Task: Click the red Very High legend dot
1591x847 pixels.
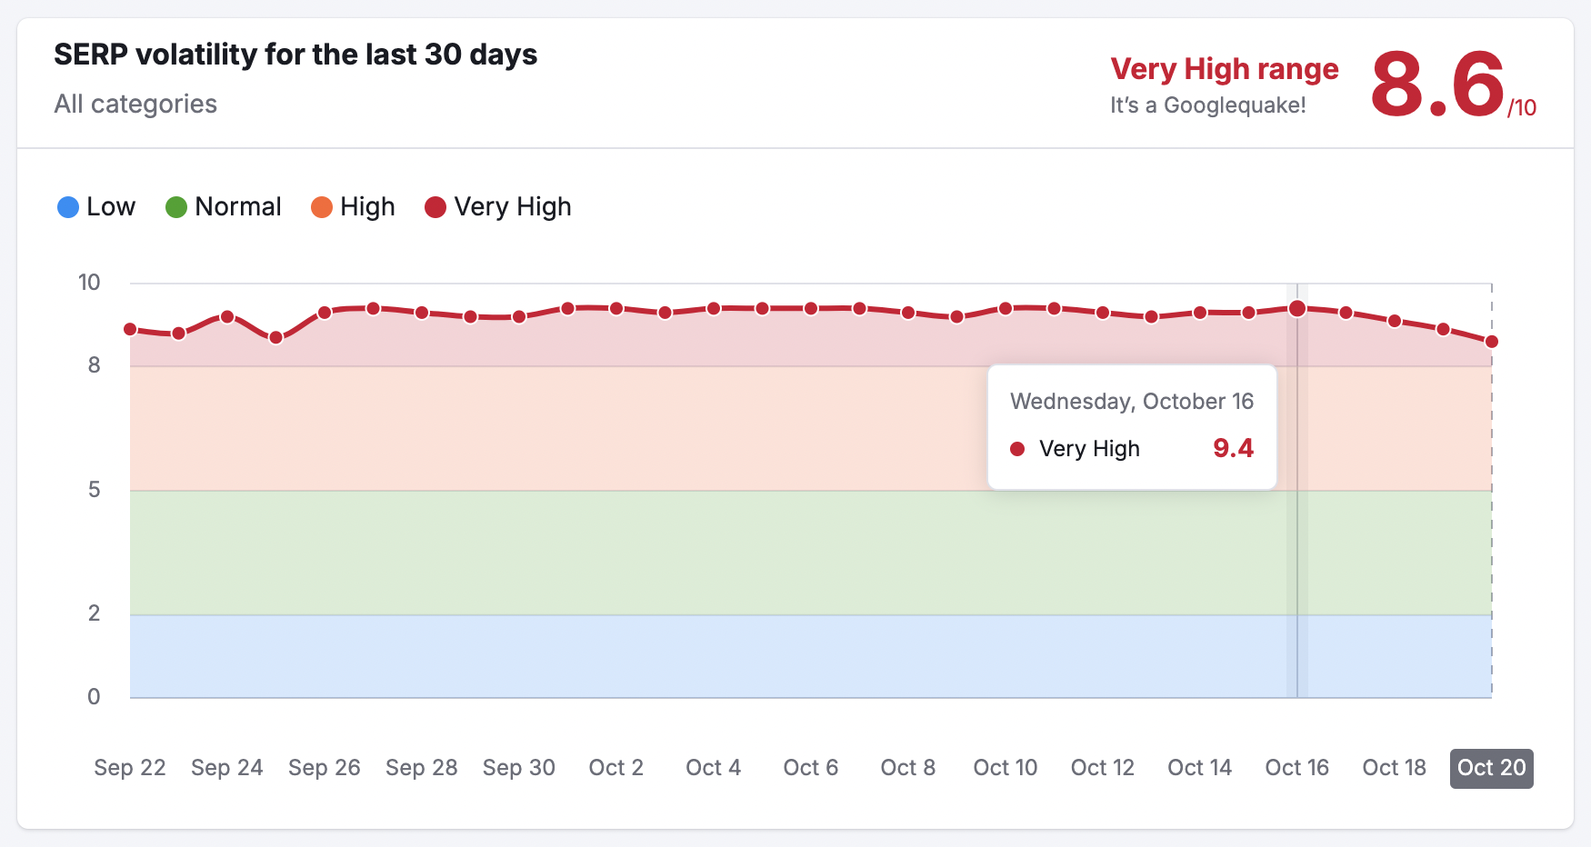Action: (x=435, y=207)
